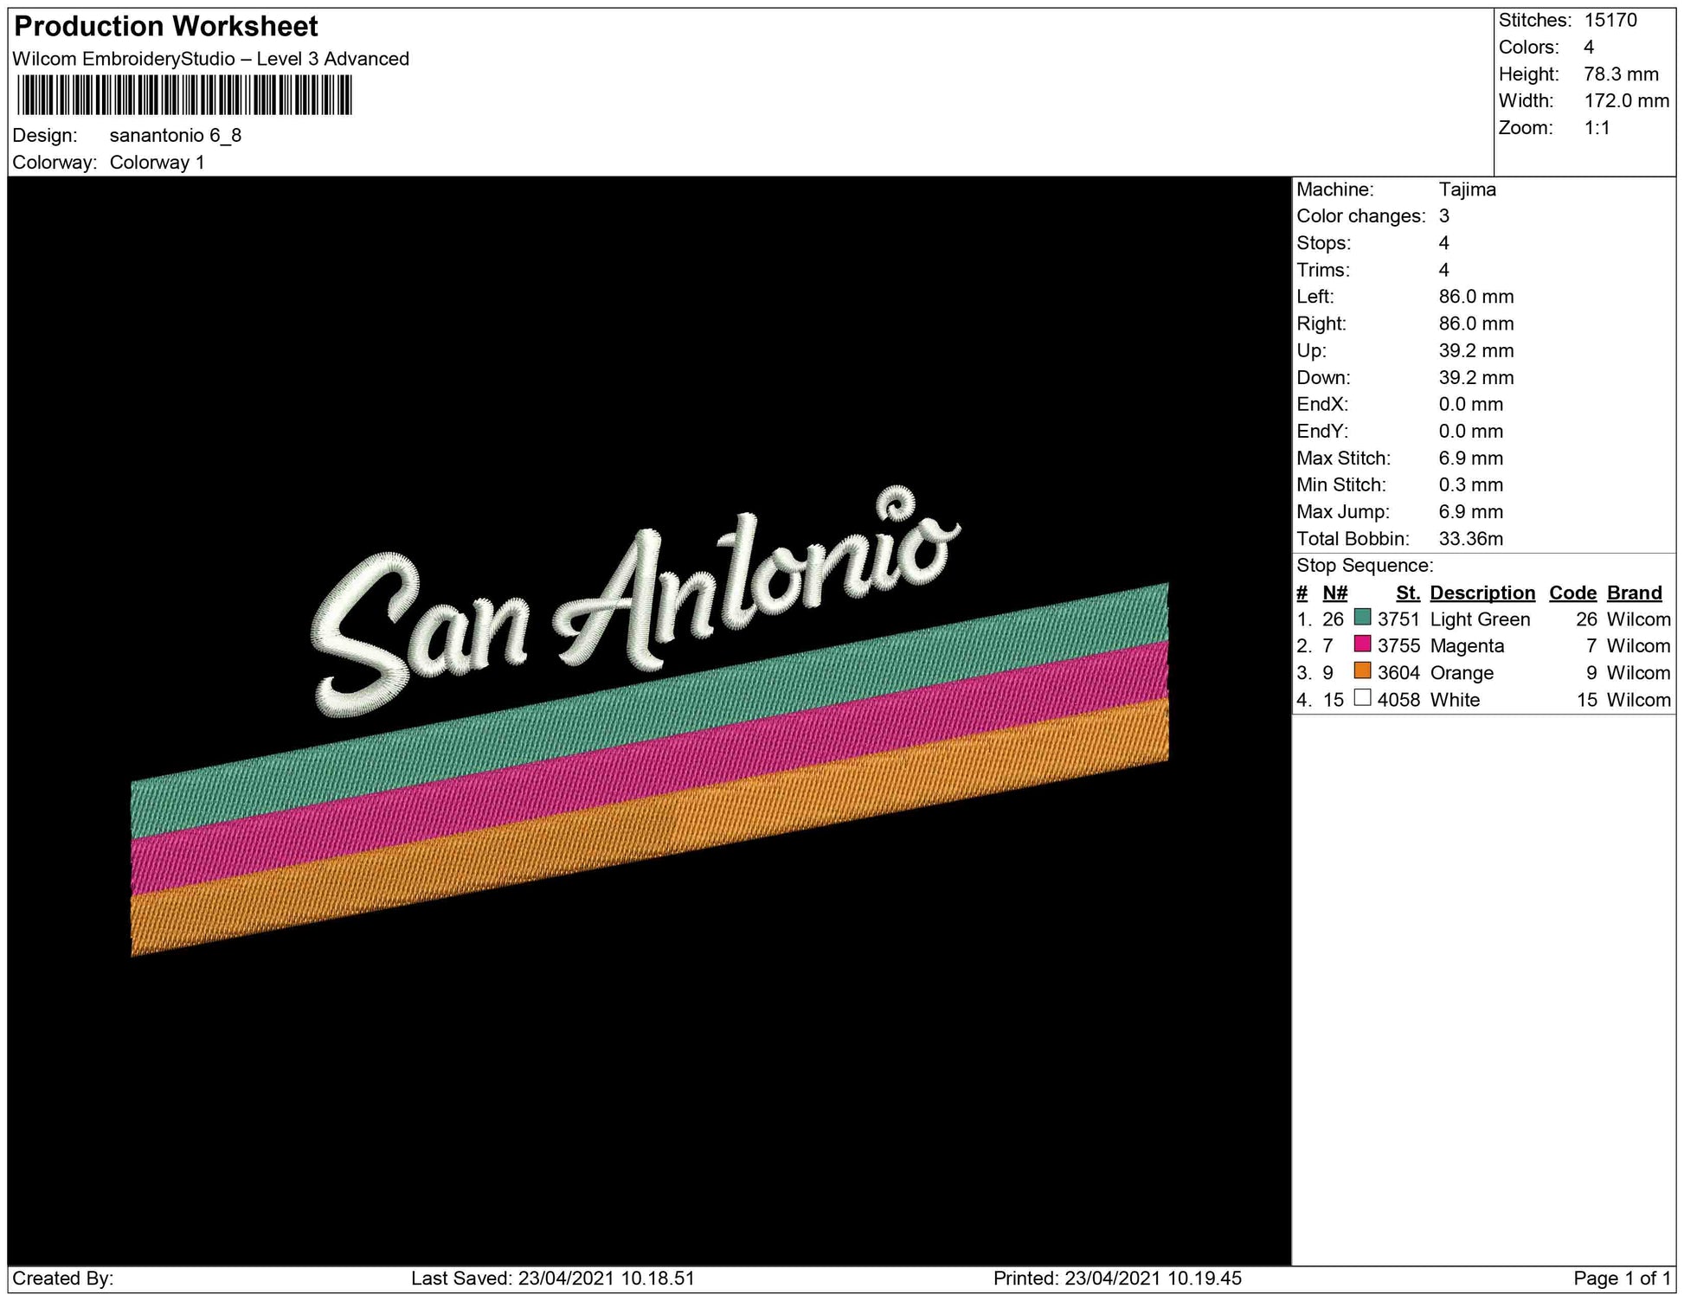Click the St. column header
This screenshot has width=1684, height=1295.
(1407, 593)
